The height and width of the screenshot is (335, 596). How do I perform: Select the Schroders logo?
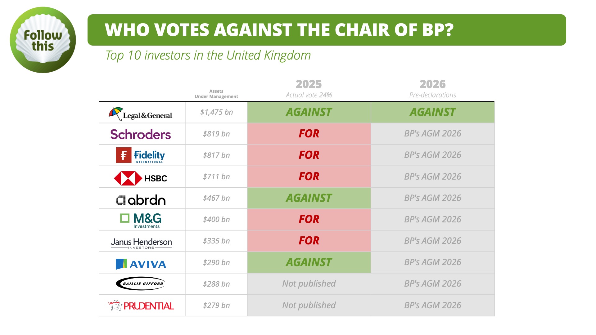[x=141, y=134]
